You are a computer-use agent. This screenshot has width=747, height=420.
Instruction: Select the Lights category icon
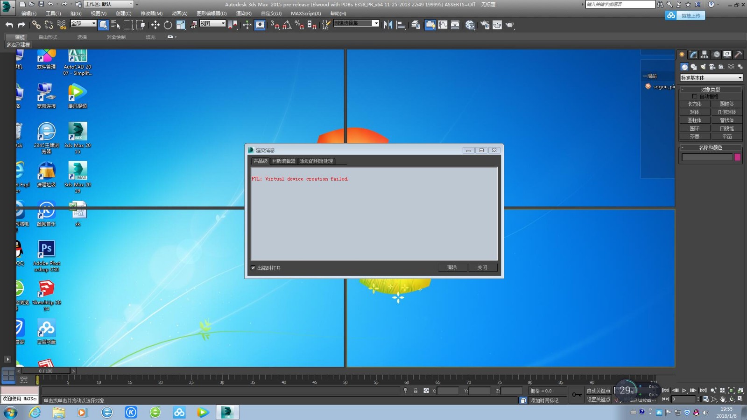click(703, 67)
